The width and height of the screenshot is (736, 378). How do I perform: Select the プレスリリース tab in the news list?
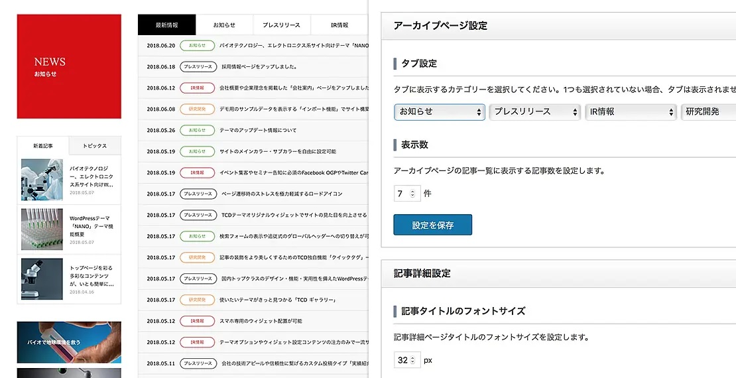click(282, 25)
